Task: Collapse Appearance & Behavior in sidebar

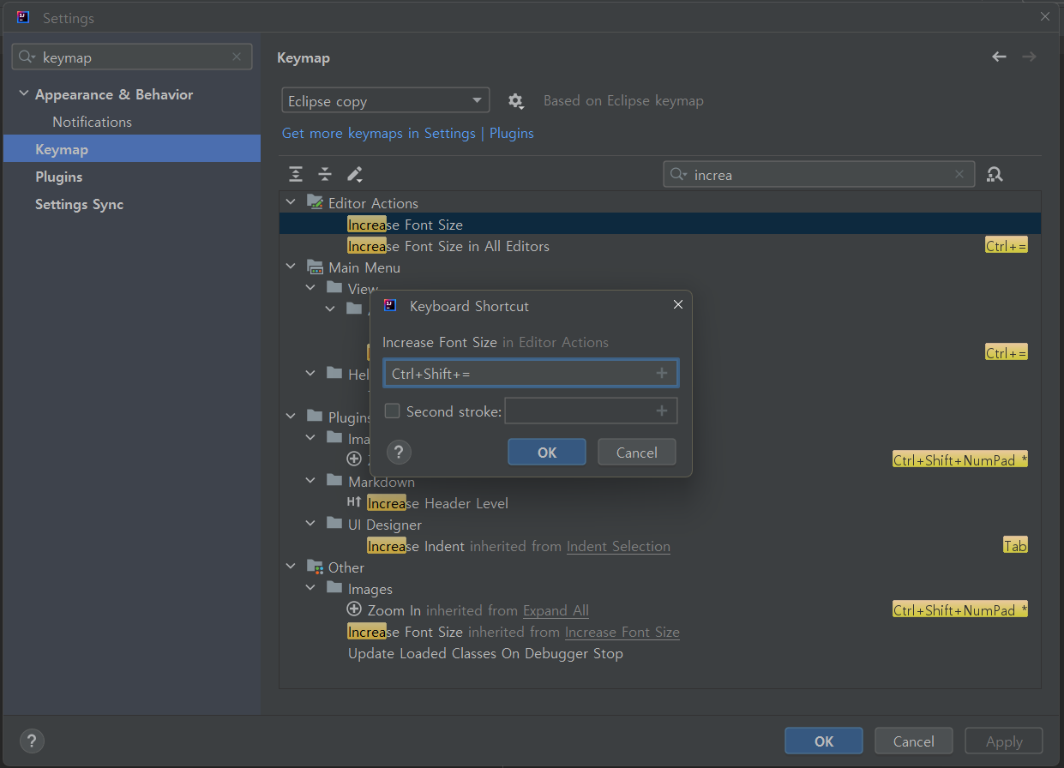Action: (x=23, y=94)
